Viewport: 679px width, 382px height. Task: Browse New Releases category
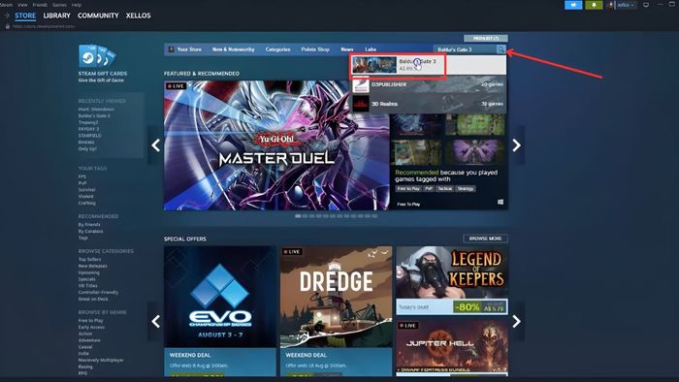93,266
